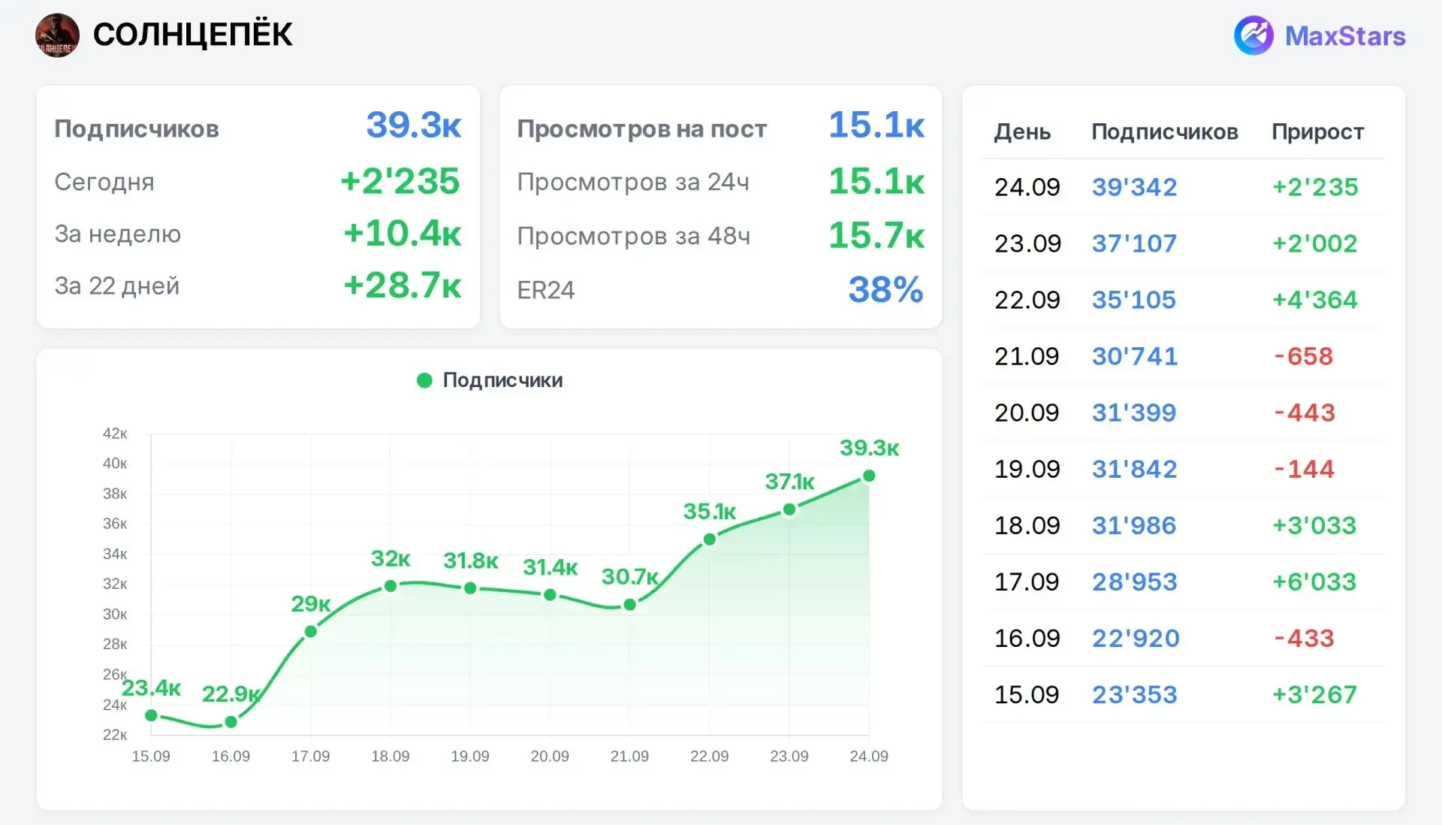1442x825 pixels.
Task: Toggle the Подписчики chart legend dot
Action: (x=424, y=380)
